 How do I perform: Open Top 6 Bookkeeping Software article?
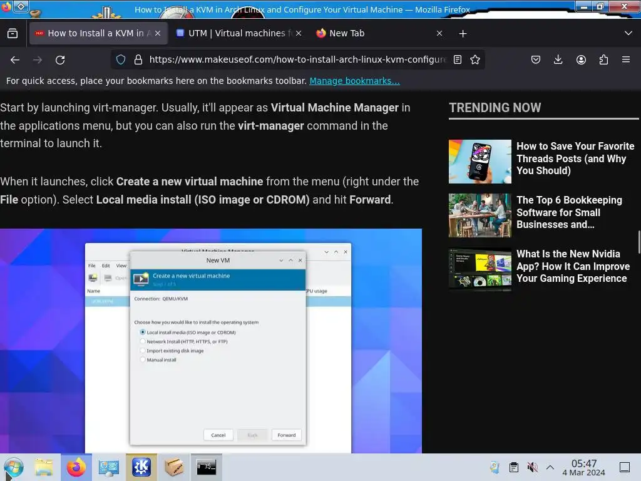click(569, 212)
